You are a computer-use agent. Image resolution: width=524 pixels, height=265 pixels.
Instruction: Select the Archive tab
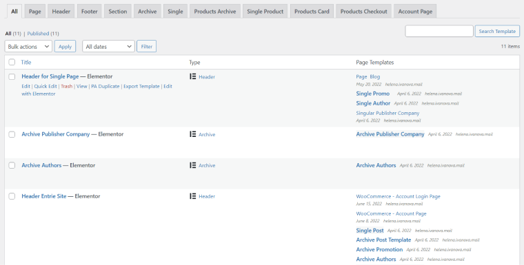click(x=148, y=11)
